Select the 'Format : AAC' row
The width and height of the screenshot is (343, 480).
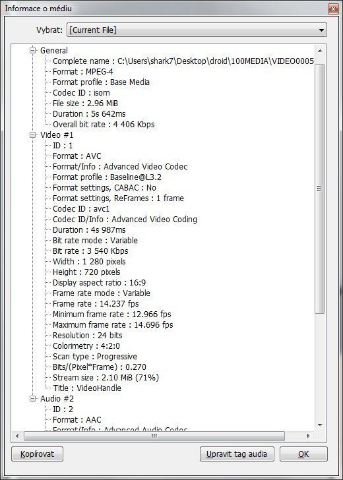tap(77, 420)
